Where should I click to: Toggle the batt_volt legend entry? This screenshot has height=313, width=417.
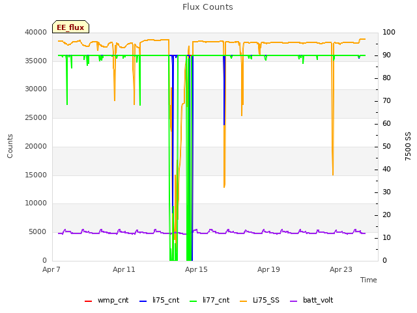[x=311, y=300]
